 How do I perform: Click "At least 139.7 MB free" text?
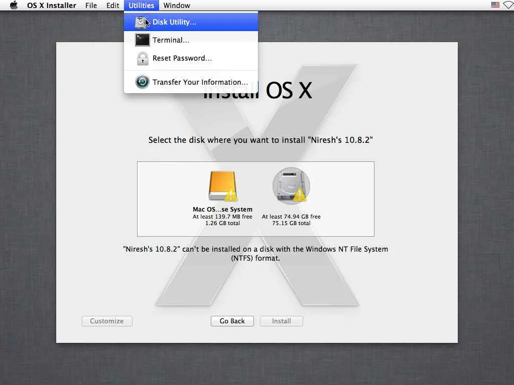coord(222,217)
